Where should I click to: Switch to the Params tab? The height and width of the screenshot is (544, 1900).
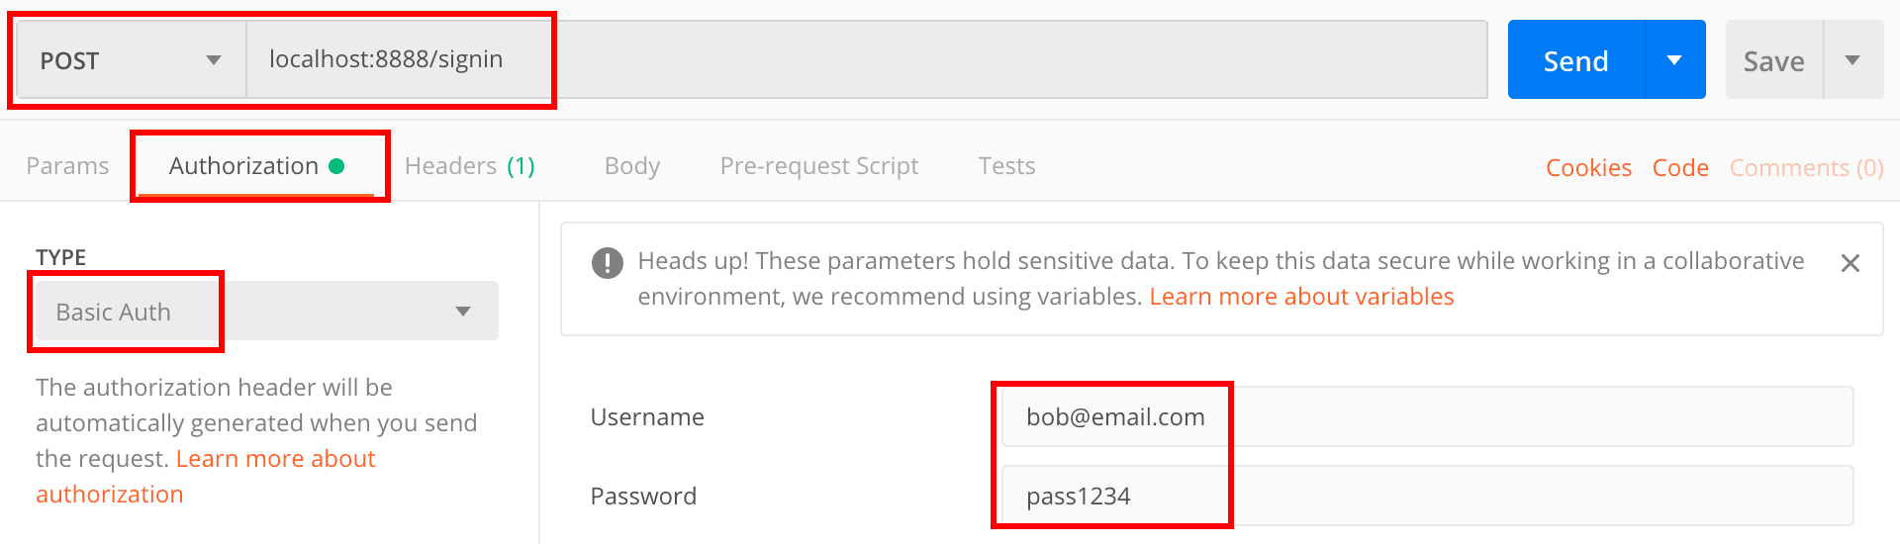tap(67, 166)
